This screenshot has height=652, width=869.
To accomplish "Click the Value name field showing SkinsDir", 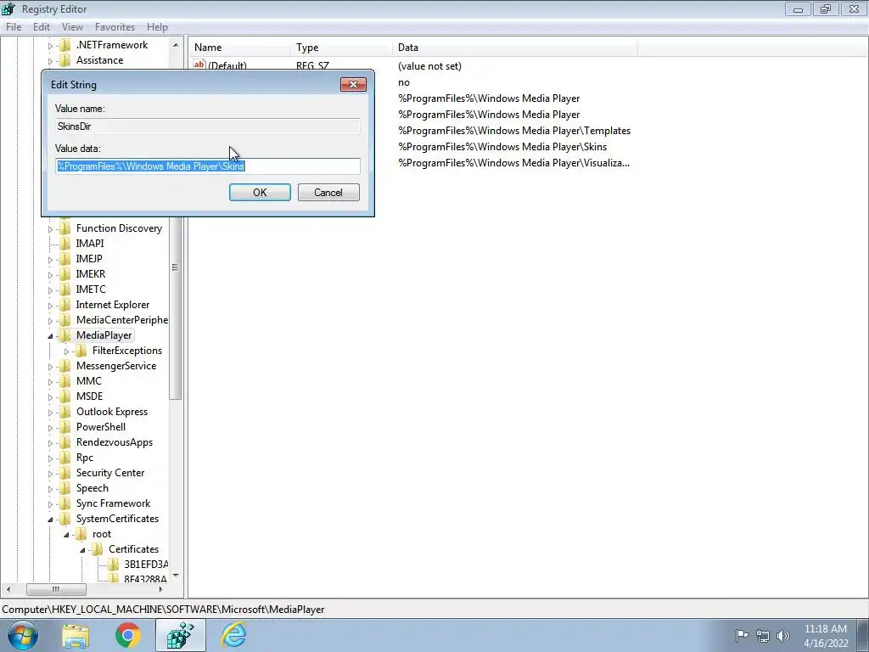I will coord(208,126).
